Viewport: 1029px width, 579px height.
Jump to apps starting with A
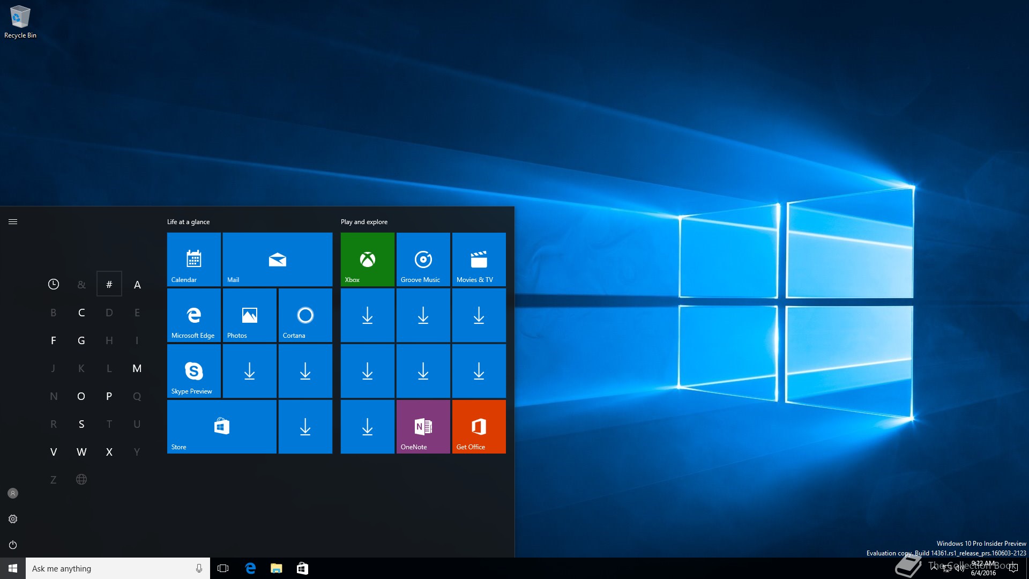pyautogui.click(x=137, y=284)
